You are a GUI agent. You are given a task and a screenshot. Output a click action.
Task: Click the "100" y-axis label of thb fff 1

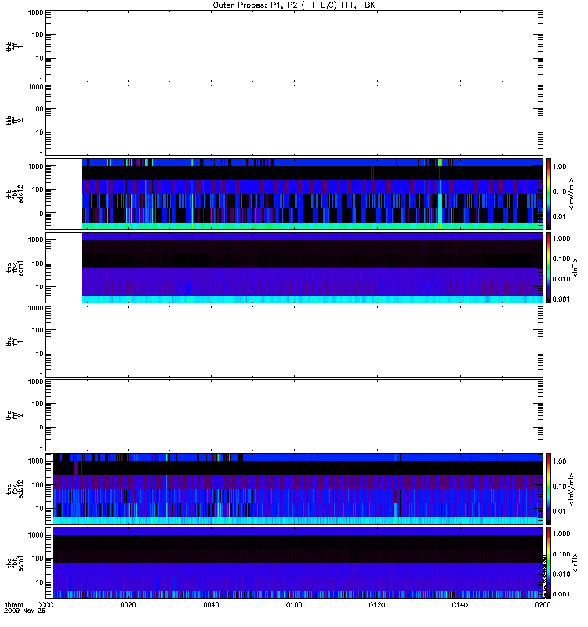[x=38, y=34]
